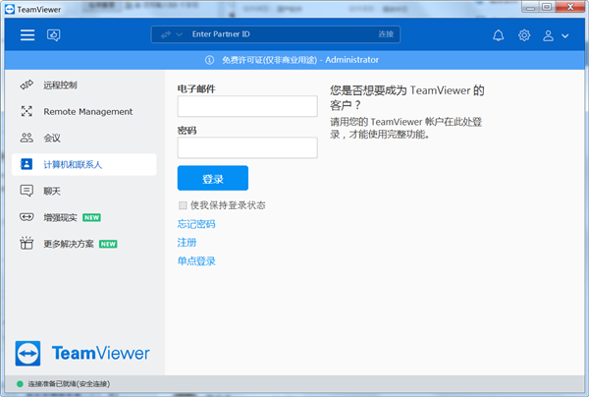Select 计算机和联系人 sidebar item
The width and height of the screenshot is (589, 397).
point(84,164)
